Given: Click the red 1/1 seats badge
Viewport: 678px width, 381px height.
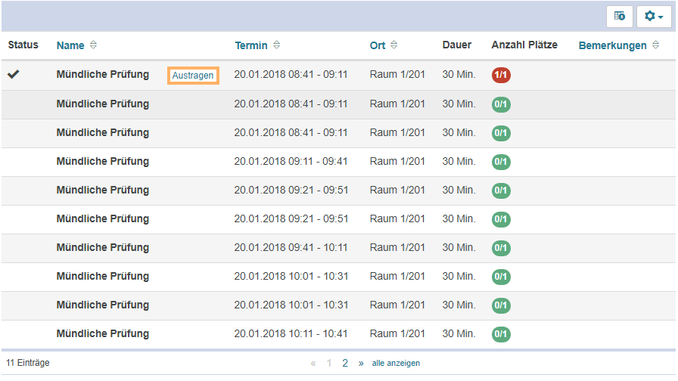Looking at the screenshot, I should click(500, 75).
